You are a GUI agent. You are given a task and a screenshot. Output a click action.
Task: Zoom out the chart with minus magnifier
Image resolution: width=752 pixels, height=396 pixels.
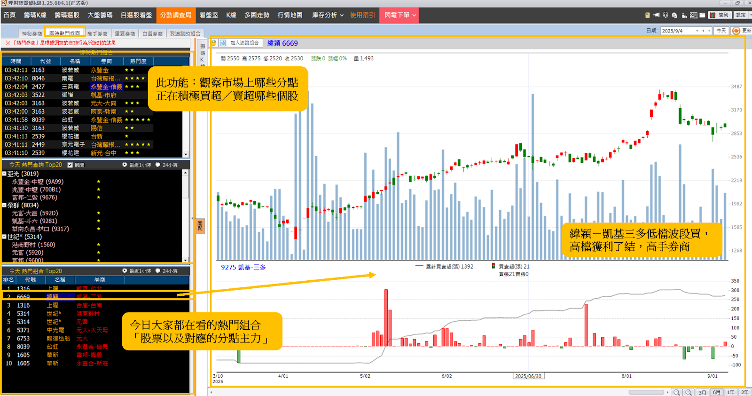[x=676, y=392]
